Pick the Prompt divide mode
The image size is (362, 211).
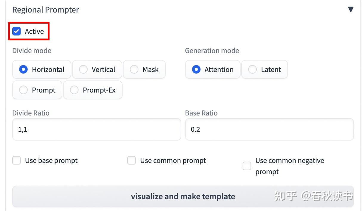[24, 90]
